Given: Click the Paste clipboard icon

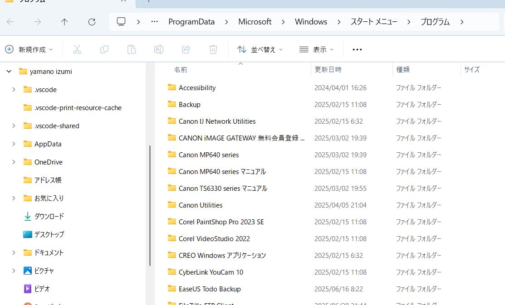Looking at the screenshot, I should (132, 49).
